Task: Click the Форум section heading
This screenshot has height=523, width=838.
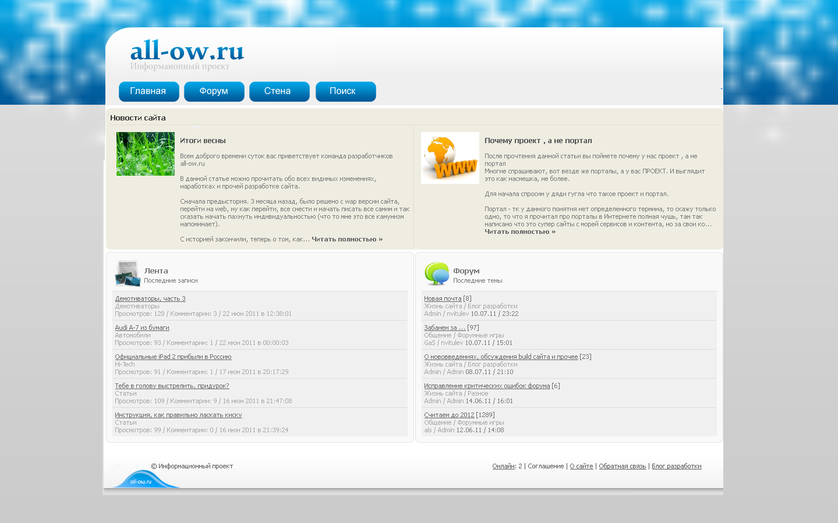Action: pyautogui.click(x=466, y=271)
